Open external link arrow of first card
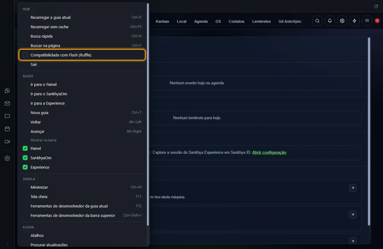The width and height of the screenshot is (383, 249). [353, 188]
